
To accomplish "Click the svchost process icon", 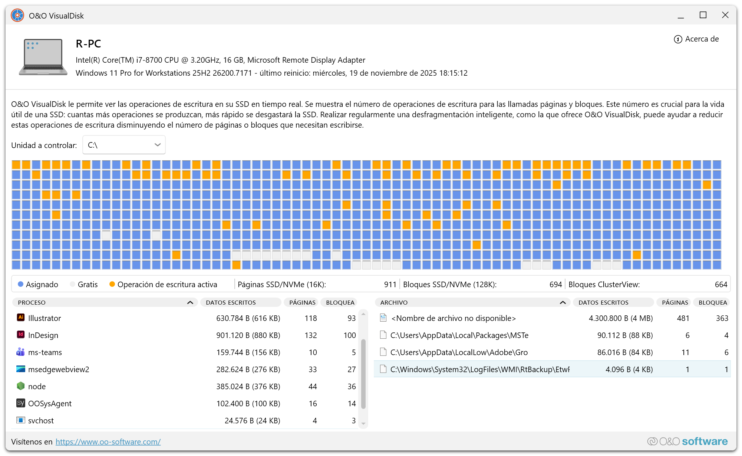I will coord(21,420).
